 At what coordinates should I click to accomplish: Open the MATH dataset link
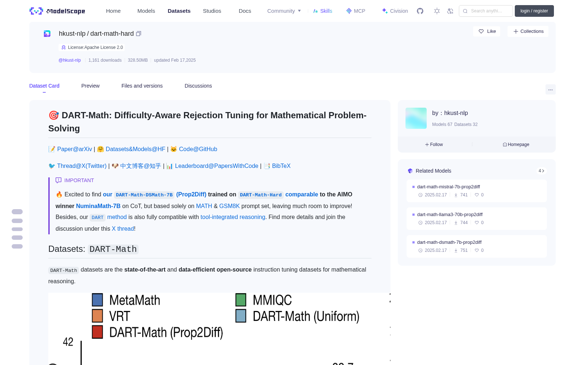coord(204,206)
